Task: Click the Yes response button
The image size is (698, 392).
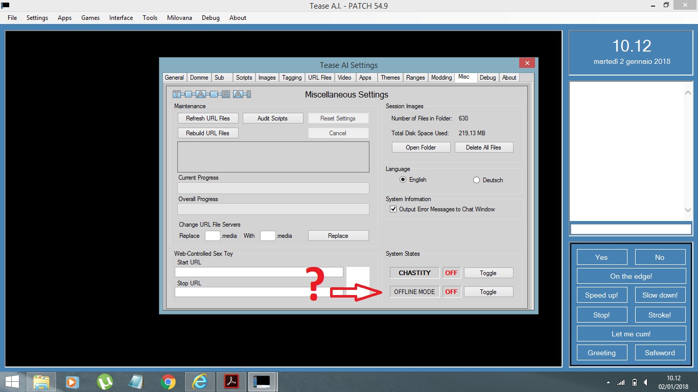Action: [601, 257]
